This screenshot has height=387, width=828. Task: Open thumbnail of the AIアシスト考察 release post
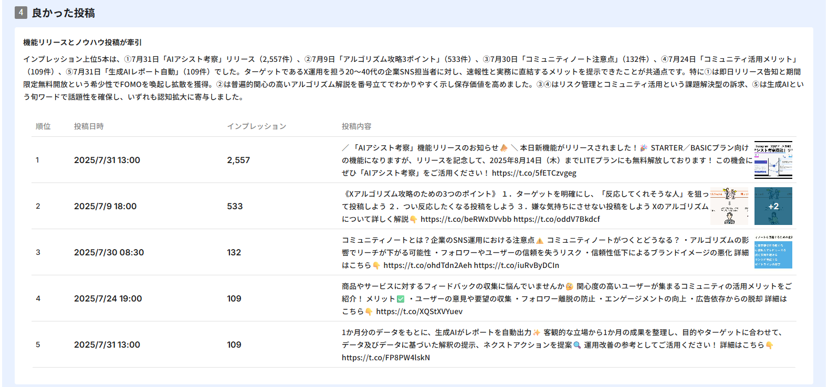pyautogui.click(x=773, y=160)
